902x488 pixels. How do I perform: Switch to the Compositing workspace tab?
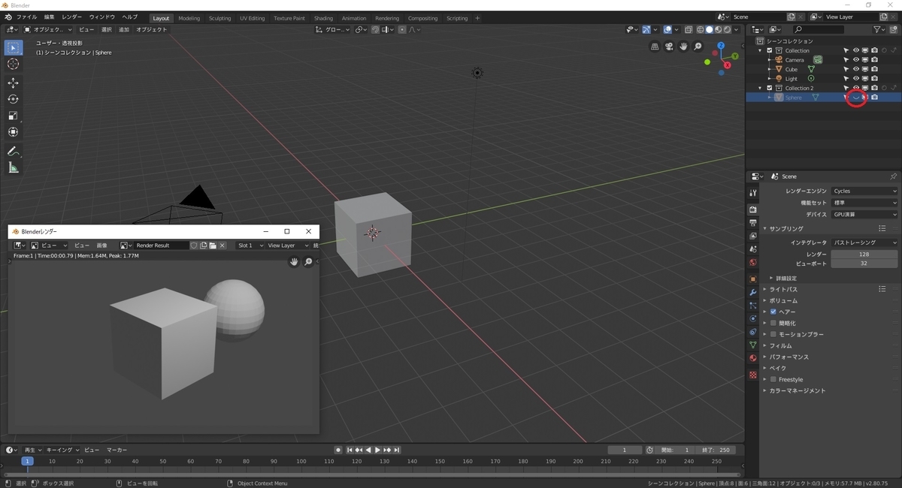click(x=422, y=18)
